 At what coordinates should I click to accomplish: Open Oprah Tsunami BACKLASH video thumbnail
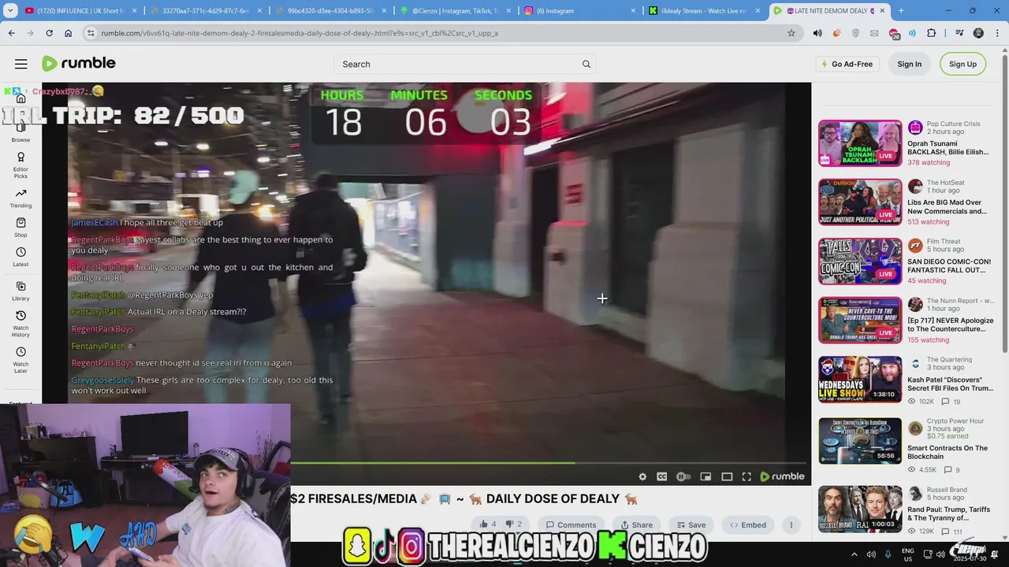tap(860, 143)
